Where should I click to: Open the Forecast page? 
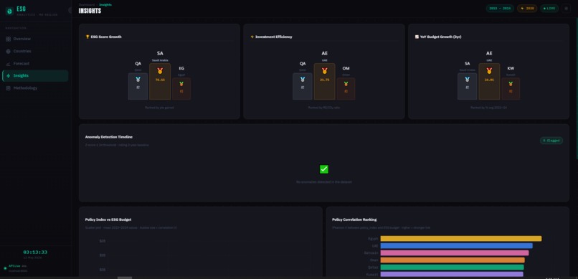[35, 63]
